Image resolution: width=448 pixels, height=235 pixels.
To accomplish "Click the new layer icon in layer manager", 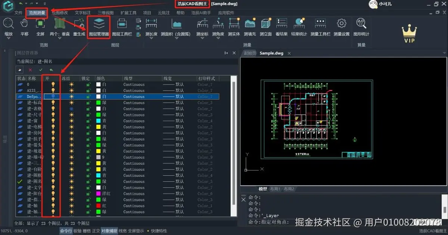I will click(x=20, y=70).
